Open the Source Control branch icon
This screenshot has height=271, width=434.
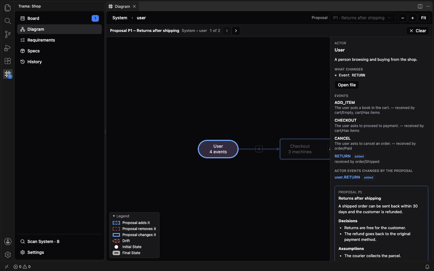click(8, 34)
